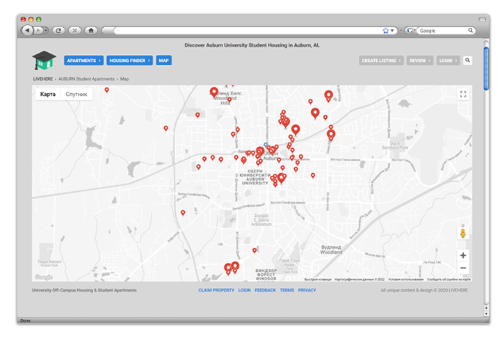Toggle fullscreen map view
Image resolution: width=500 pixels, height=340 pixels.
click(463, 95)
